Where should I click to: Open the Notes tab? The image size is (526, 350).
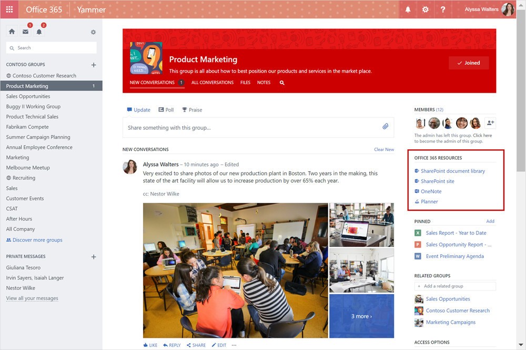coord(264,83)
